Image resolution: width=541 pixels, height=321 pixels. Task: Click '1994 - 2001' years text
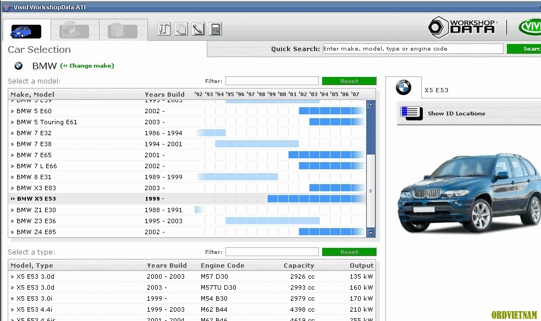click(163, 144)
